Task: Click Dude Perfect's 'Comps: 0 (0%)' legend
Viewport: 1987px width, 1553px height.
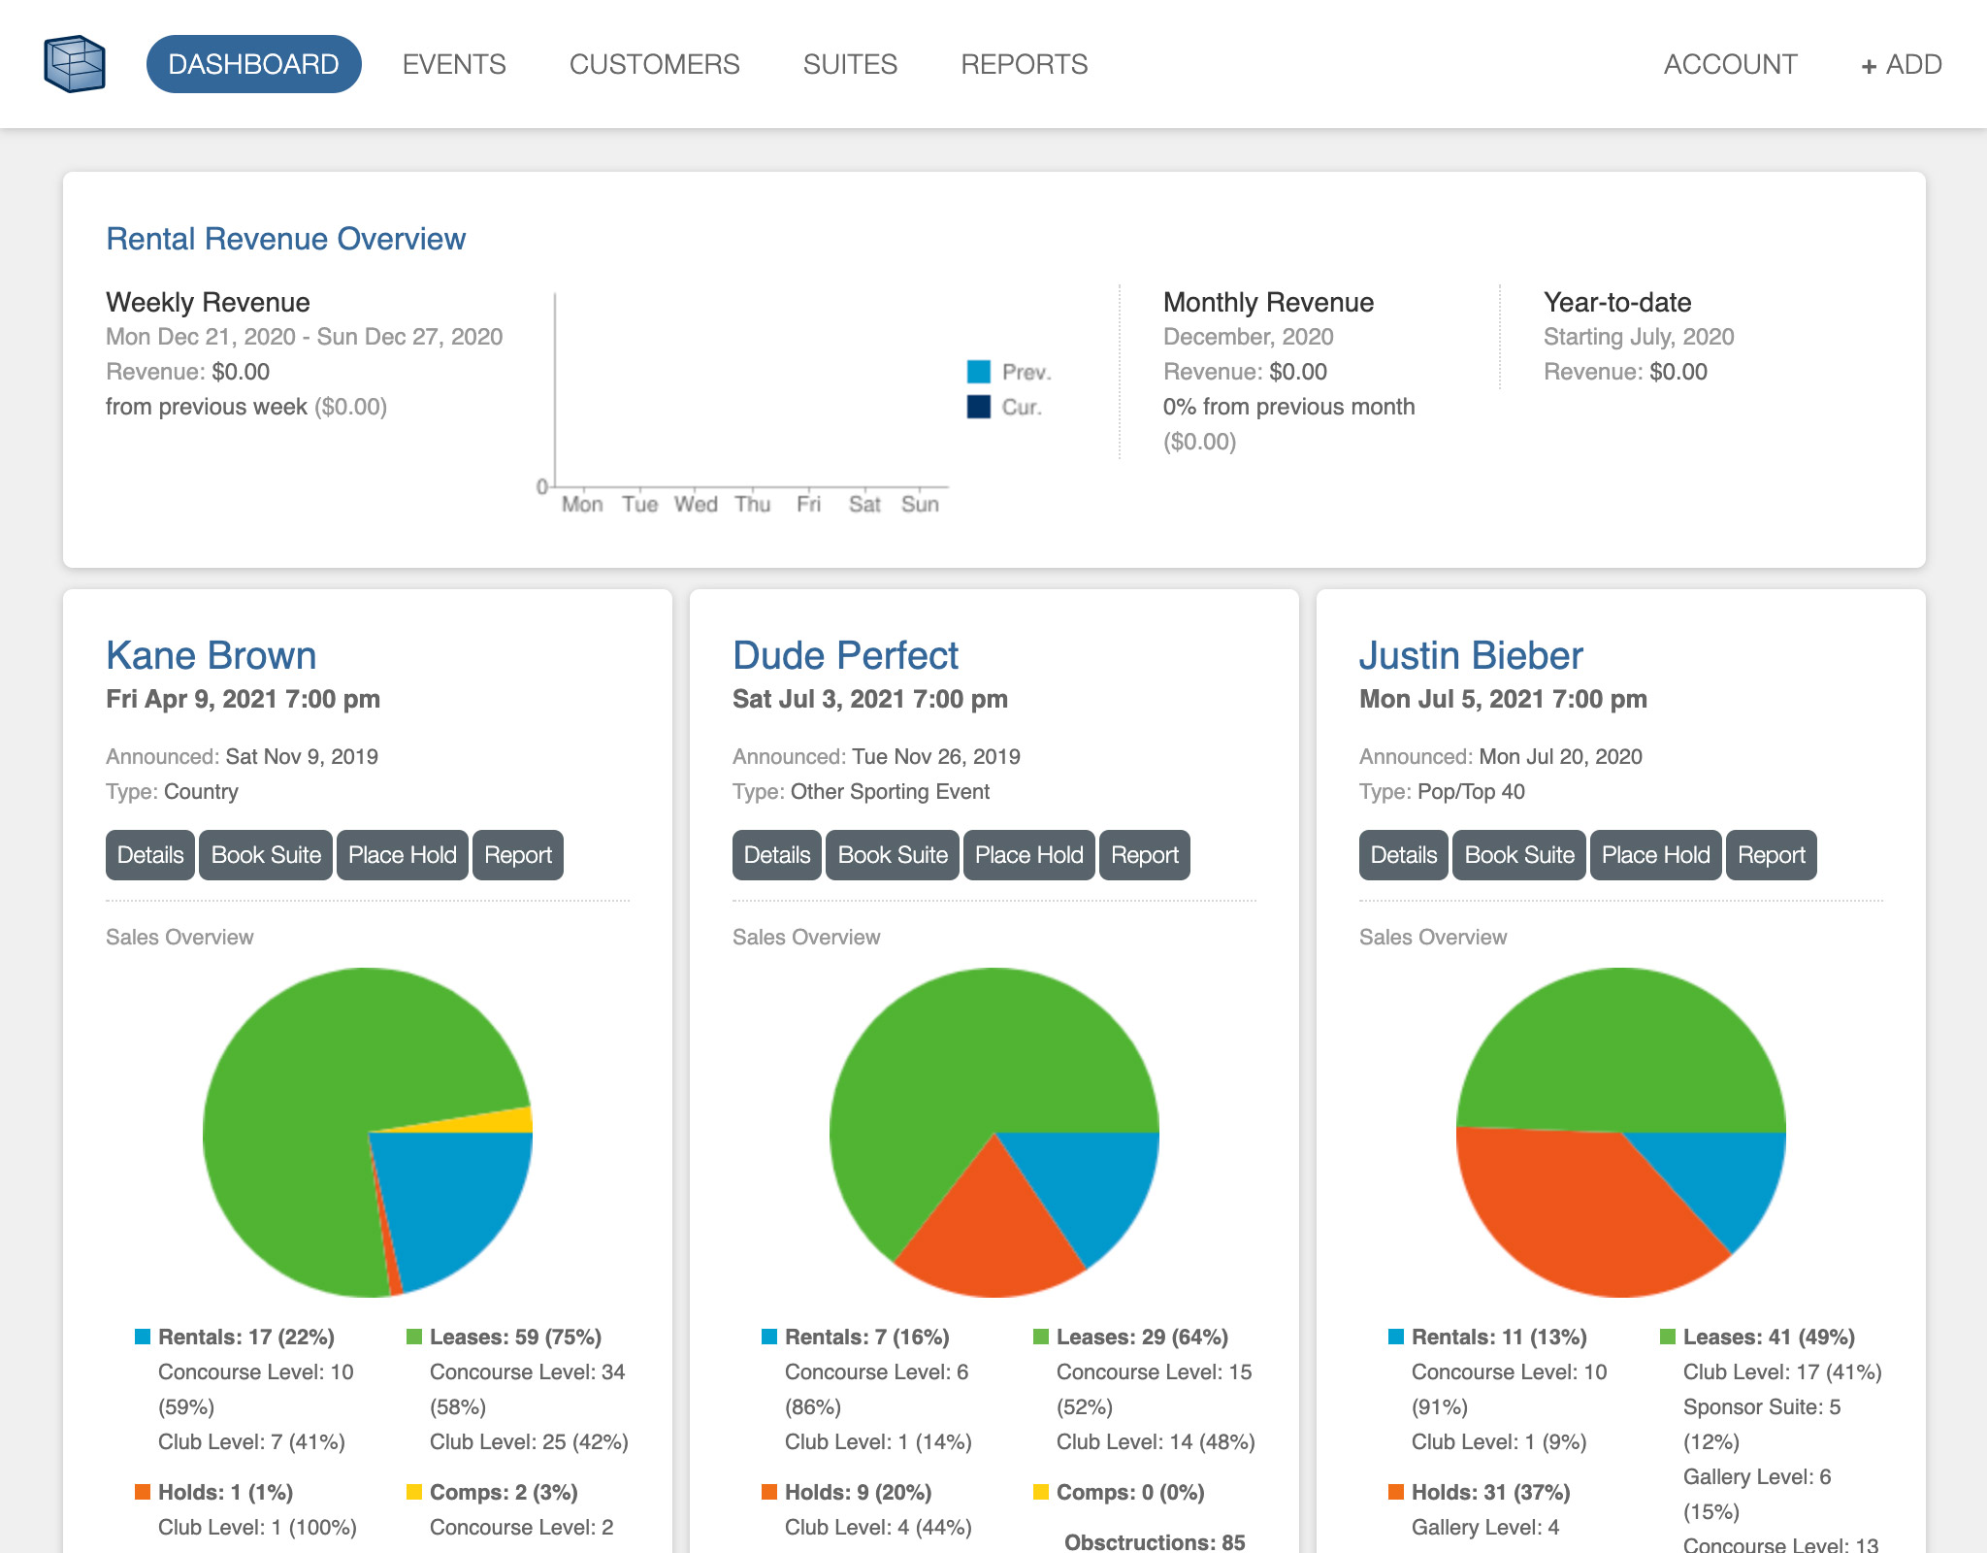Action: (x=1120, y=1493)
